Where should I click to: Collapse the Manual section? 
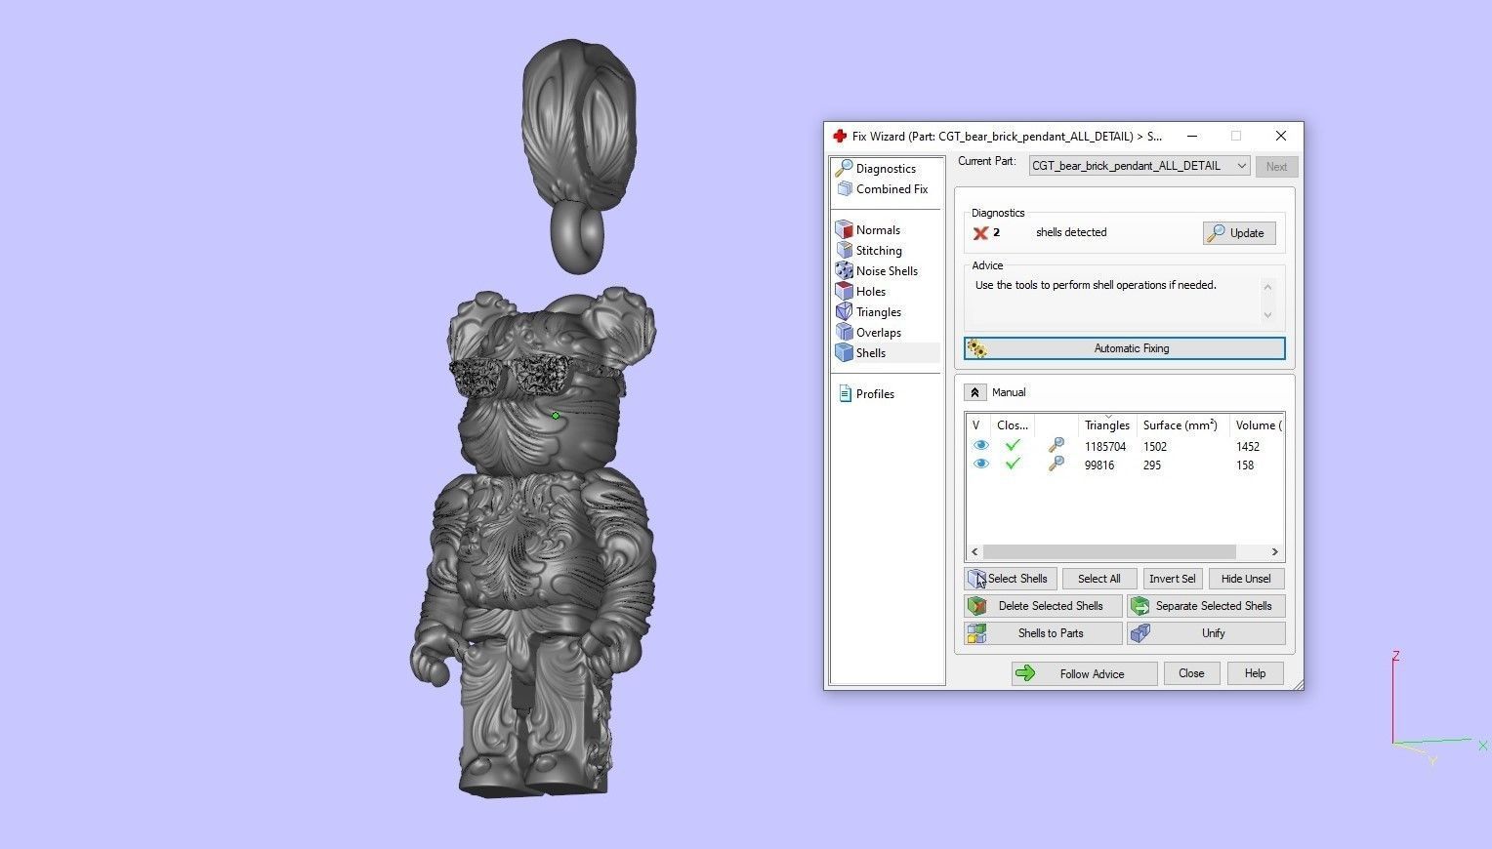[x=974, y=392]
